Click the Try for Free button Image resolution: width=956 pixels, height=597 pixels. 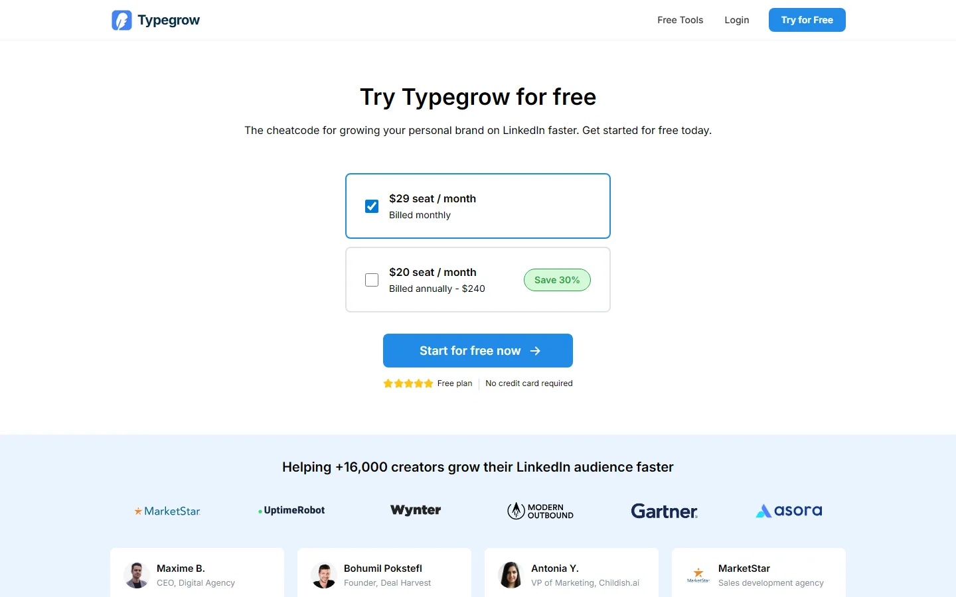point(807,20)
